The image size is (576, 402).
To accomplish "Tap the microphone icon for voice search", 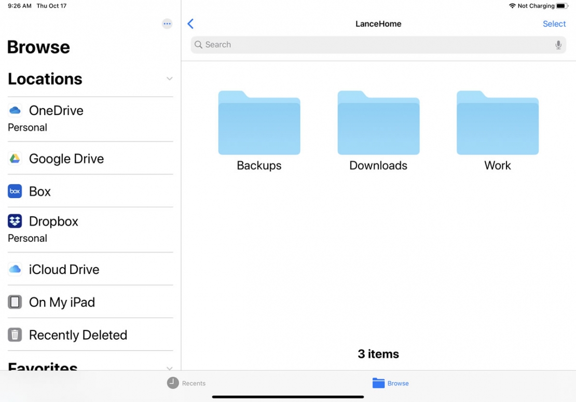I will (558, 45).
